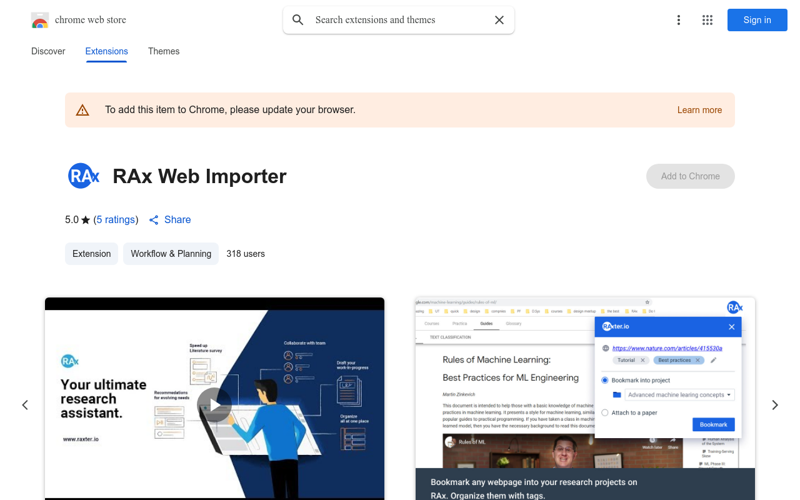Select the Extension chip
Image resolution: width=800 pixels, height=500 pixels.
coord(91,254)
